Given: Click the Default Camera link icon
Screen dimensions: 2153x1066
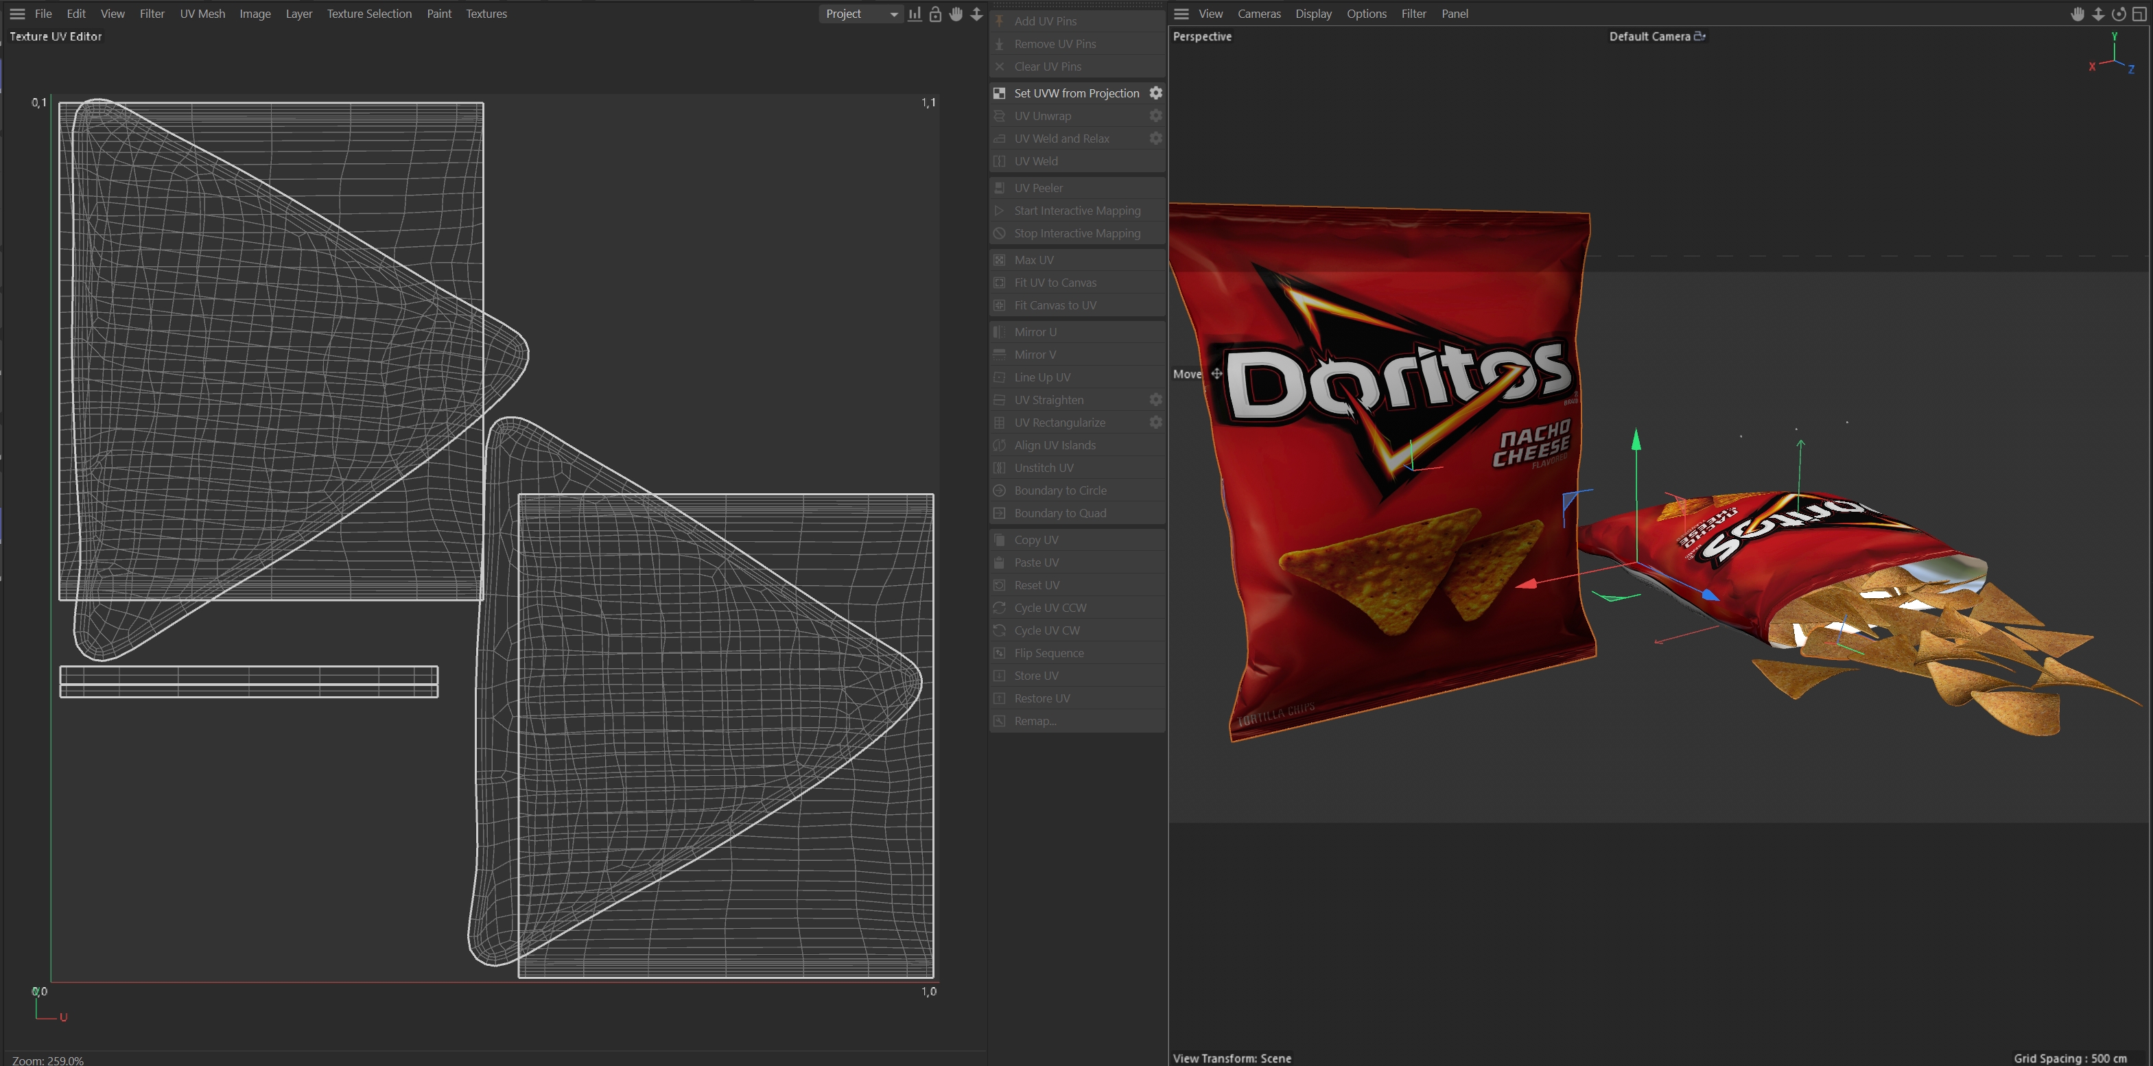Looking at the screenshot, I should point(1700,36).
